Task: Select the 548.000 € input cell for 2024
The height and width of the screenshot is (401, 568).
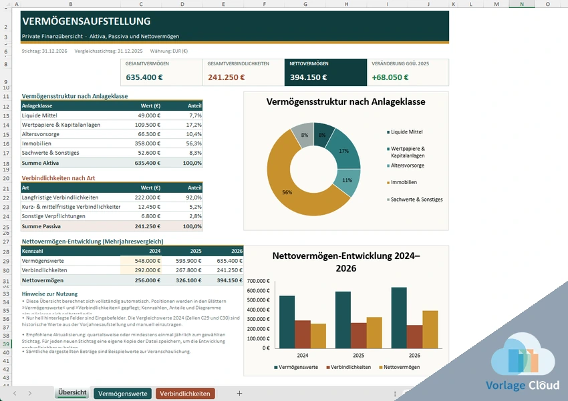Action: click(x=141, y=261)
